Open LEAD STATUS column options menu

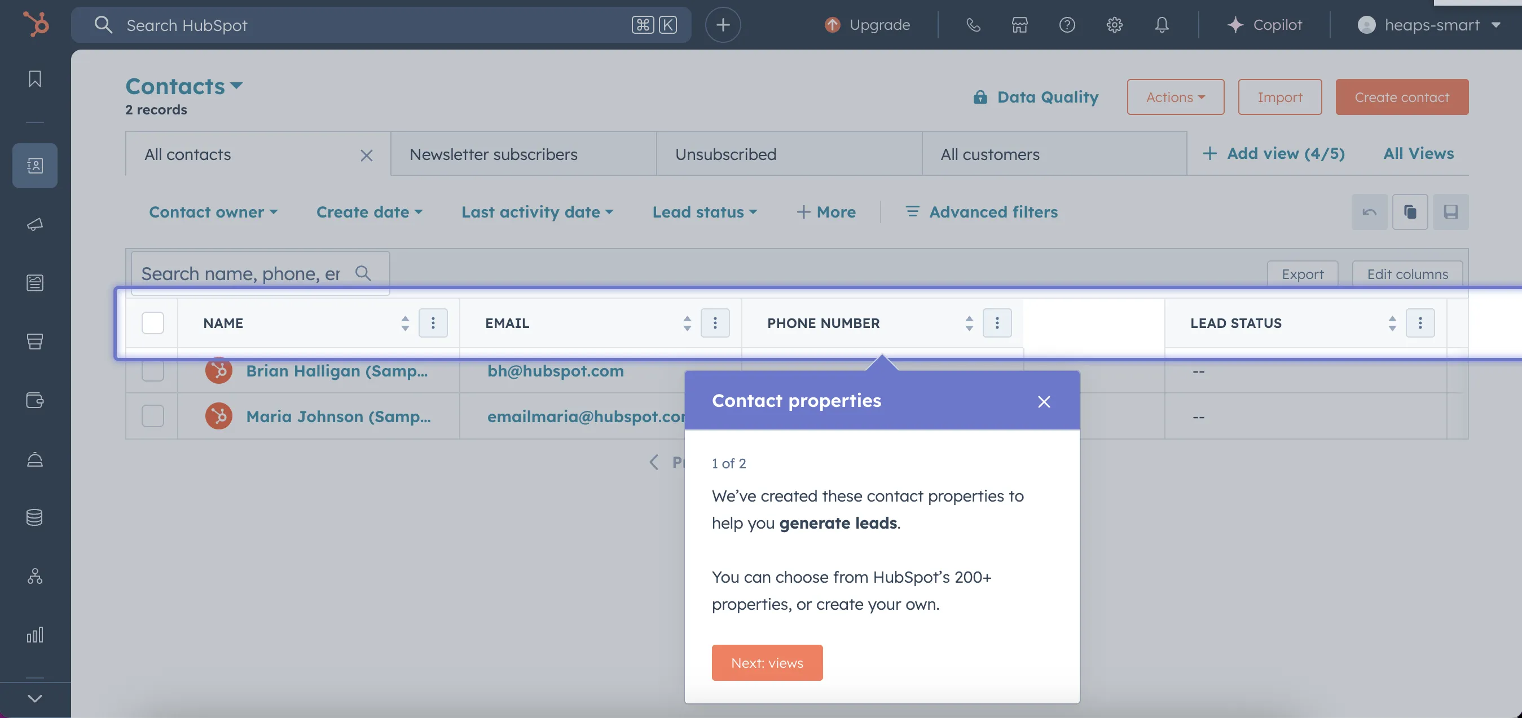pos(1420,323)
